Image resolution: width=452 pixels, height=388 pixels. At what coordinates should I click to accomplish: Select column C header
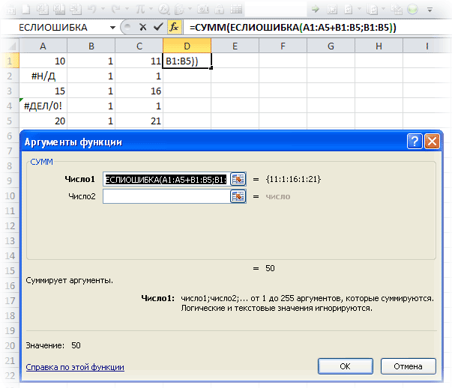coord(139,46)
